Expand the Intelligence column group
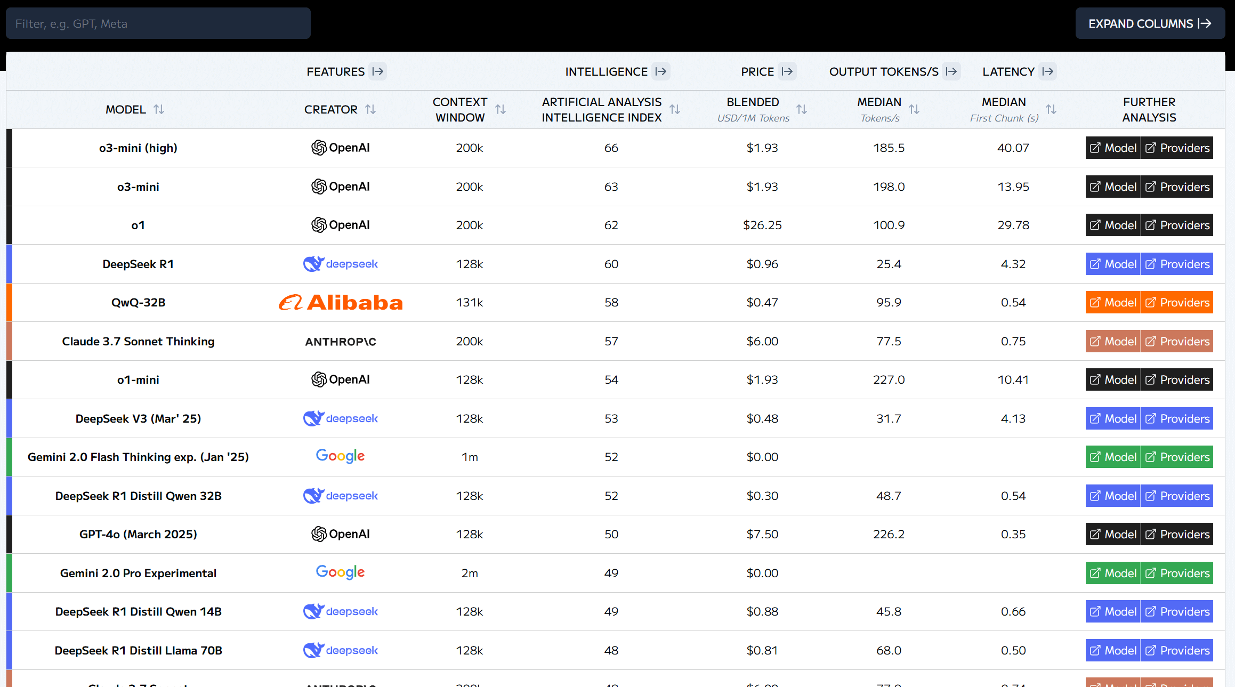The height and width of the screenshot is (687, 1235). pos(661,71)
